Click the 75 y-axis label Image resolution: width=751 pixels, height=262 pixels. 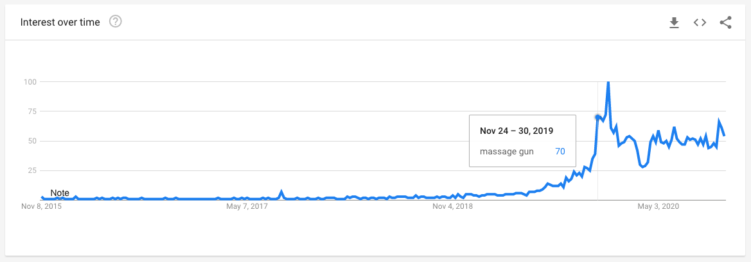click(31, 111)
